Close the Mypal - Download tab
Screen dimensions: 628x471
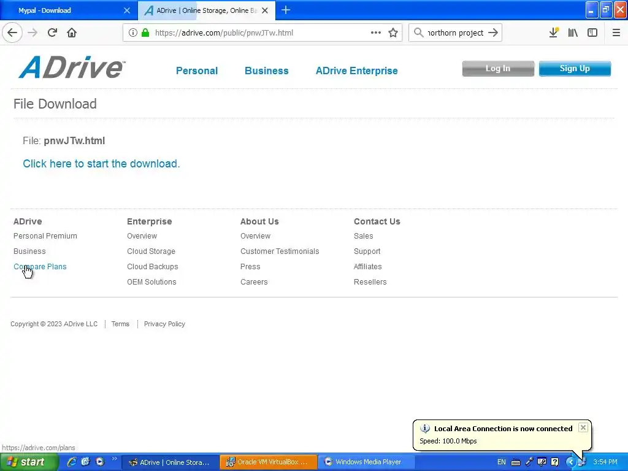pyautogui.click(x=127, y=10)
